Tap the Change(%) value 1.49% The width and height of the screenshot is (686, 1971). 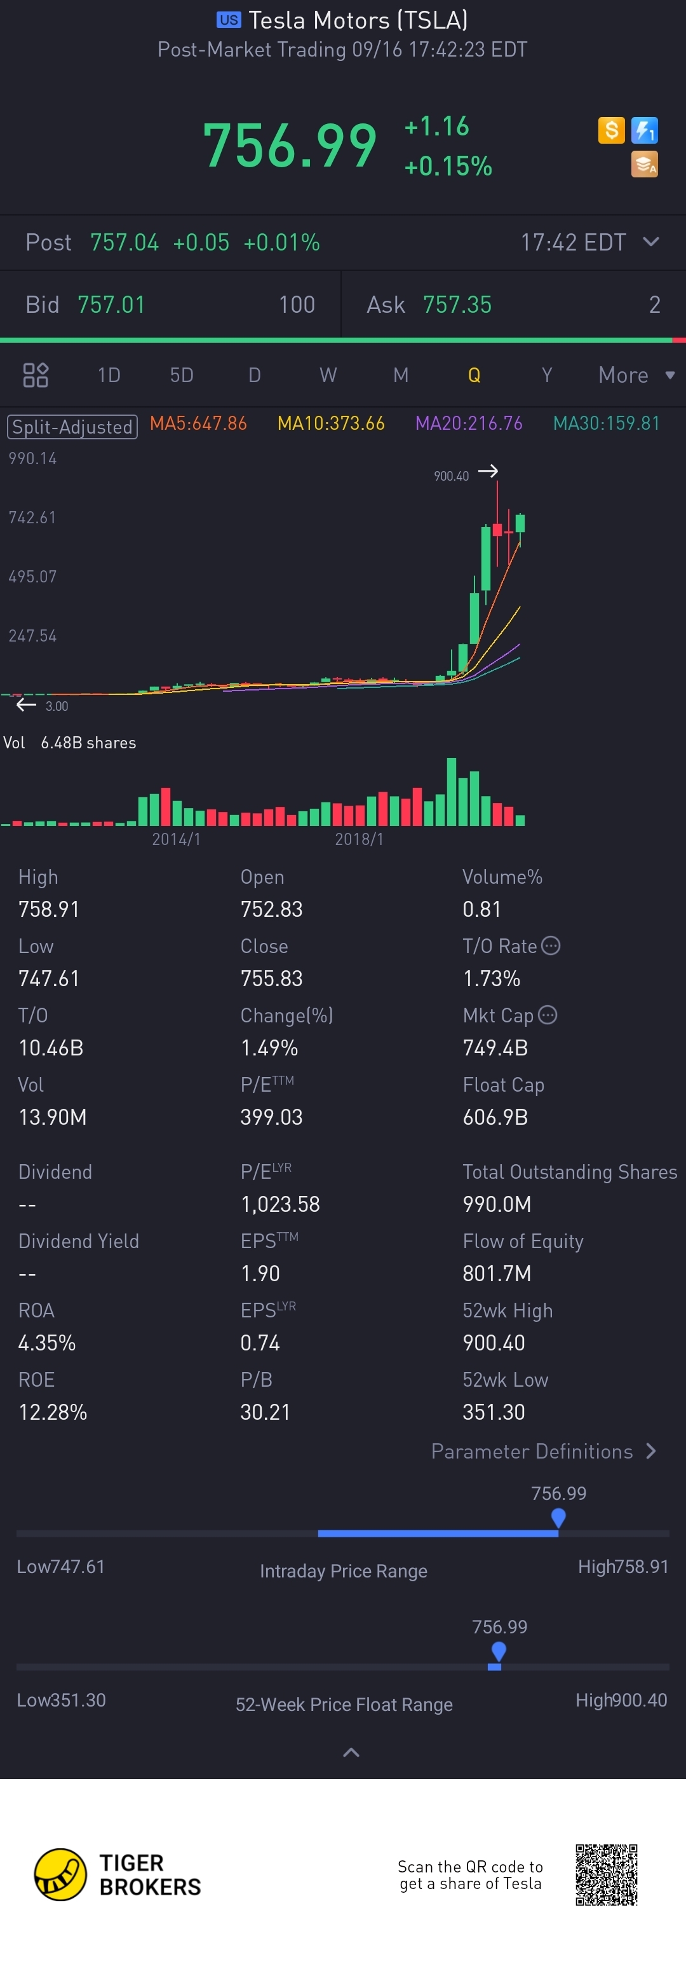point(269,1048)
